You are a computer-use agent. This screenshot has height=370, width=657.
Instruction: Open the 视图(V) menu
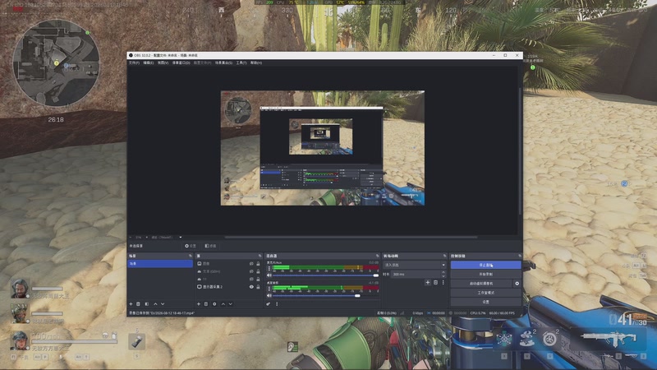click(x=163, y=62)
